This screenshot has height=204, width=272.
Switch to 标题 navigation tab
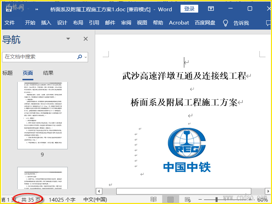click(x=7, y=73)
